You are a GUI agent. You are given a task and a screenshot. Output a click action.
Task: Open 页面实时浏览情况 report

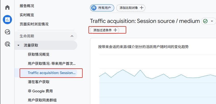click(x=34, y=24)
